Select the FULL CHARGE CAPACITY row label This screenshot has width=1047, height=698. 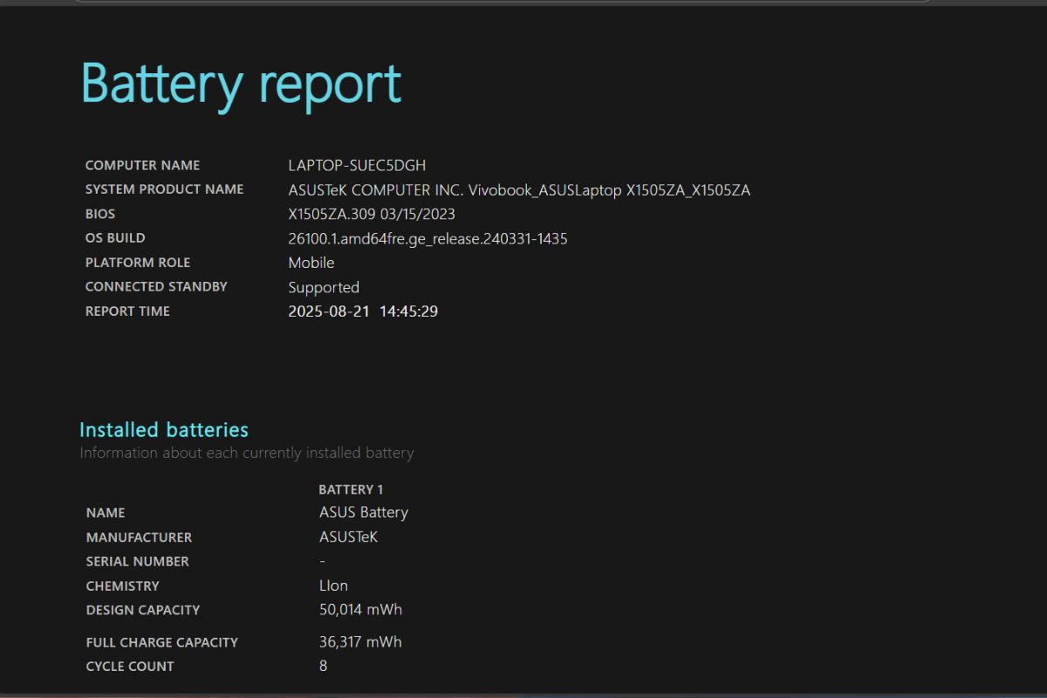click(162, 642)
